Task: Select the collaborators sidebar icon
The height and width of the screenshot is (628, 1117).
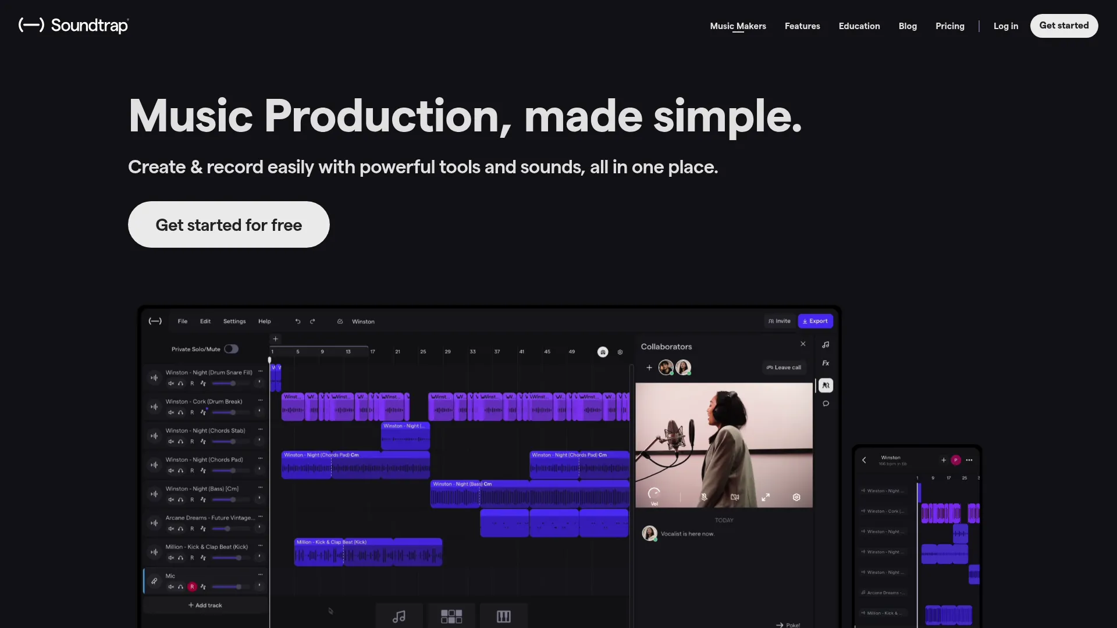Action: [x=826, y=386]
